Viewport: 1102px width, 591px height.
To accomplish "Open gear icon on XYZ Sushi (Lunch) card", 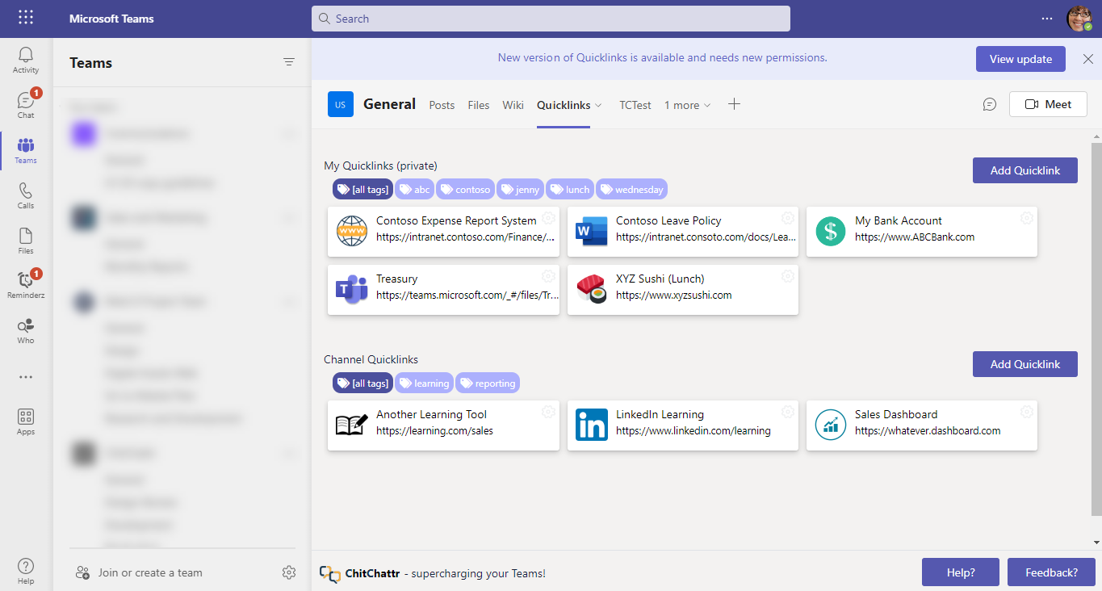I will tap(788, 276).
